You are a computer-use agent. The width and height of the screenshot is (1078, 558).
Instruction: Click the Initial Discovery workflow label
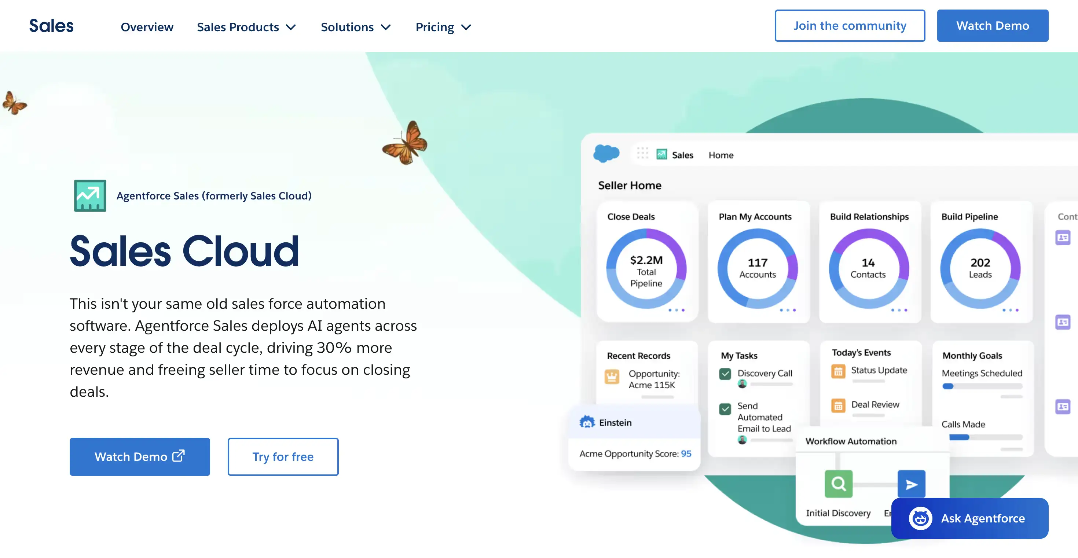[x=838, y=513]
